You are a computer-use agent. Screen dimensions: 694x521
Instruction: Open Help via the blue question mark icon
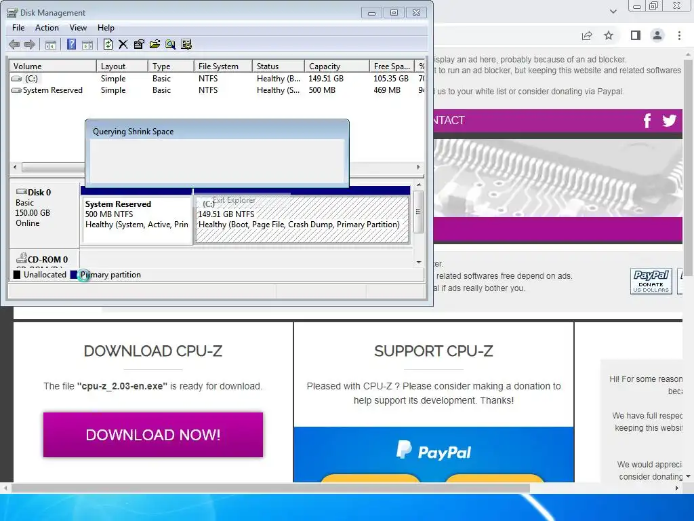(x=71, y=44)
